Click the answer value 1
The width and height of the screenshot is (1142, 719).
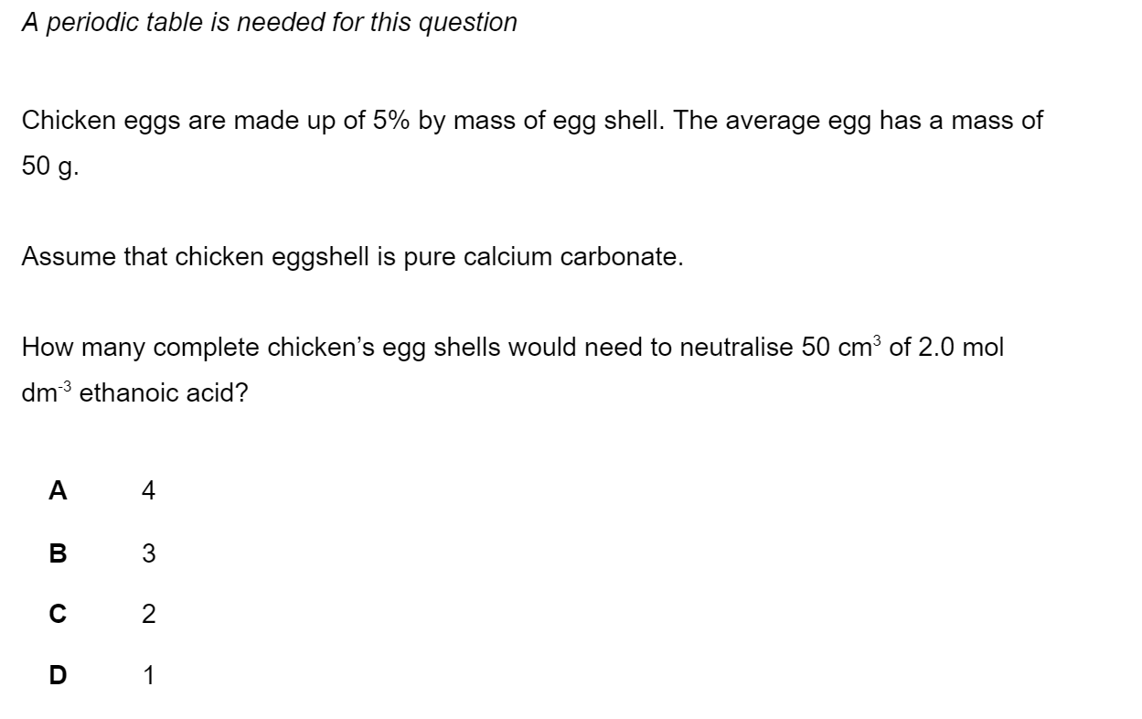coord(149,676)
